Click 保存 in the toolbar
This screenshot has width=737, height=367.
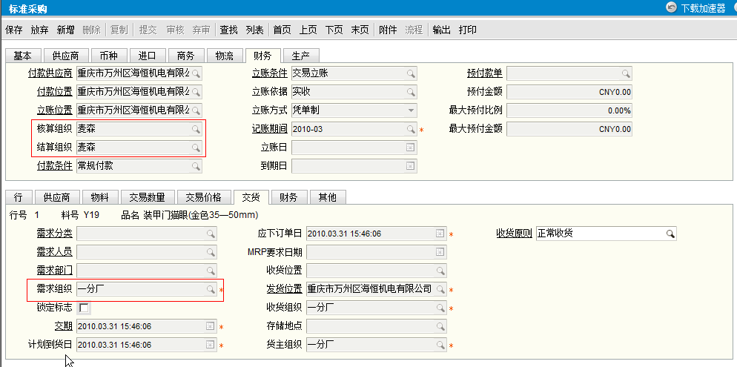[13, 30]
